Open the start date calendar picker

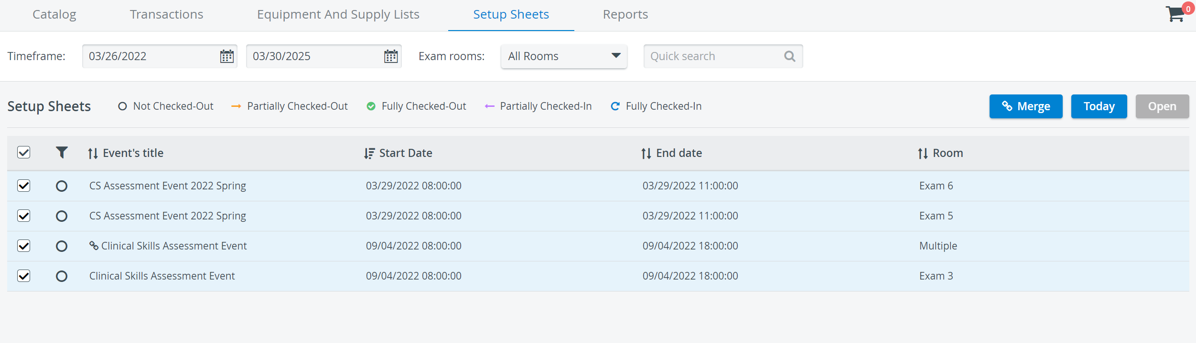pos(227,56)
